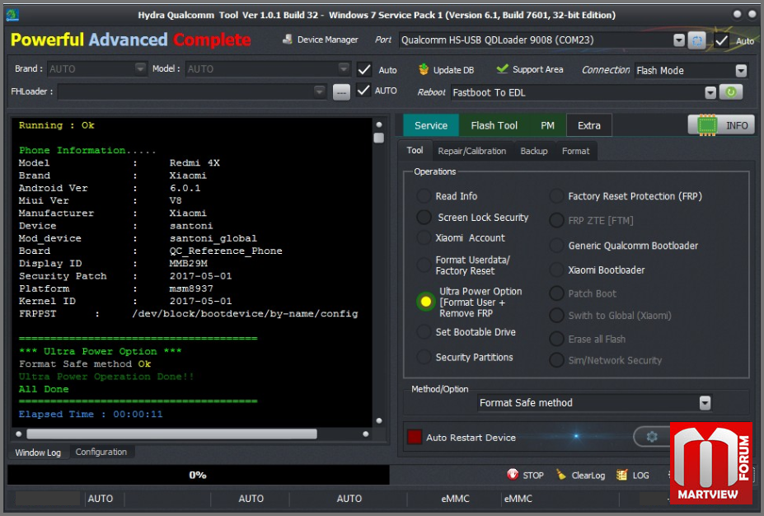
Task: Toggle the Auto Restart Device checkbox
Action: coord(415,437)
